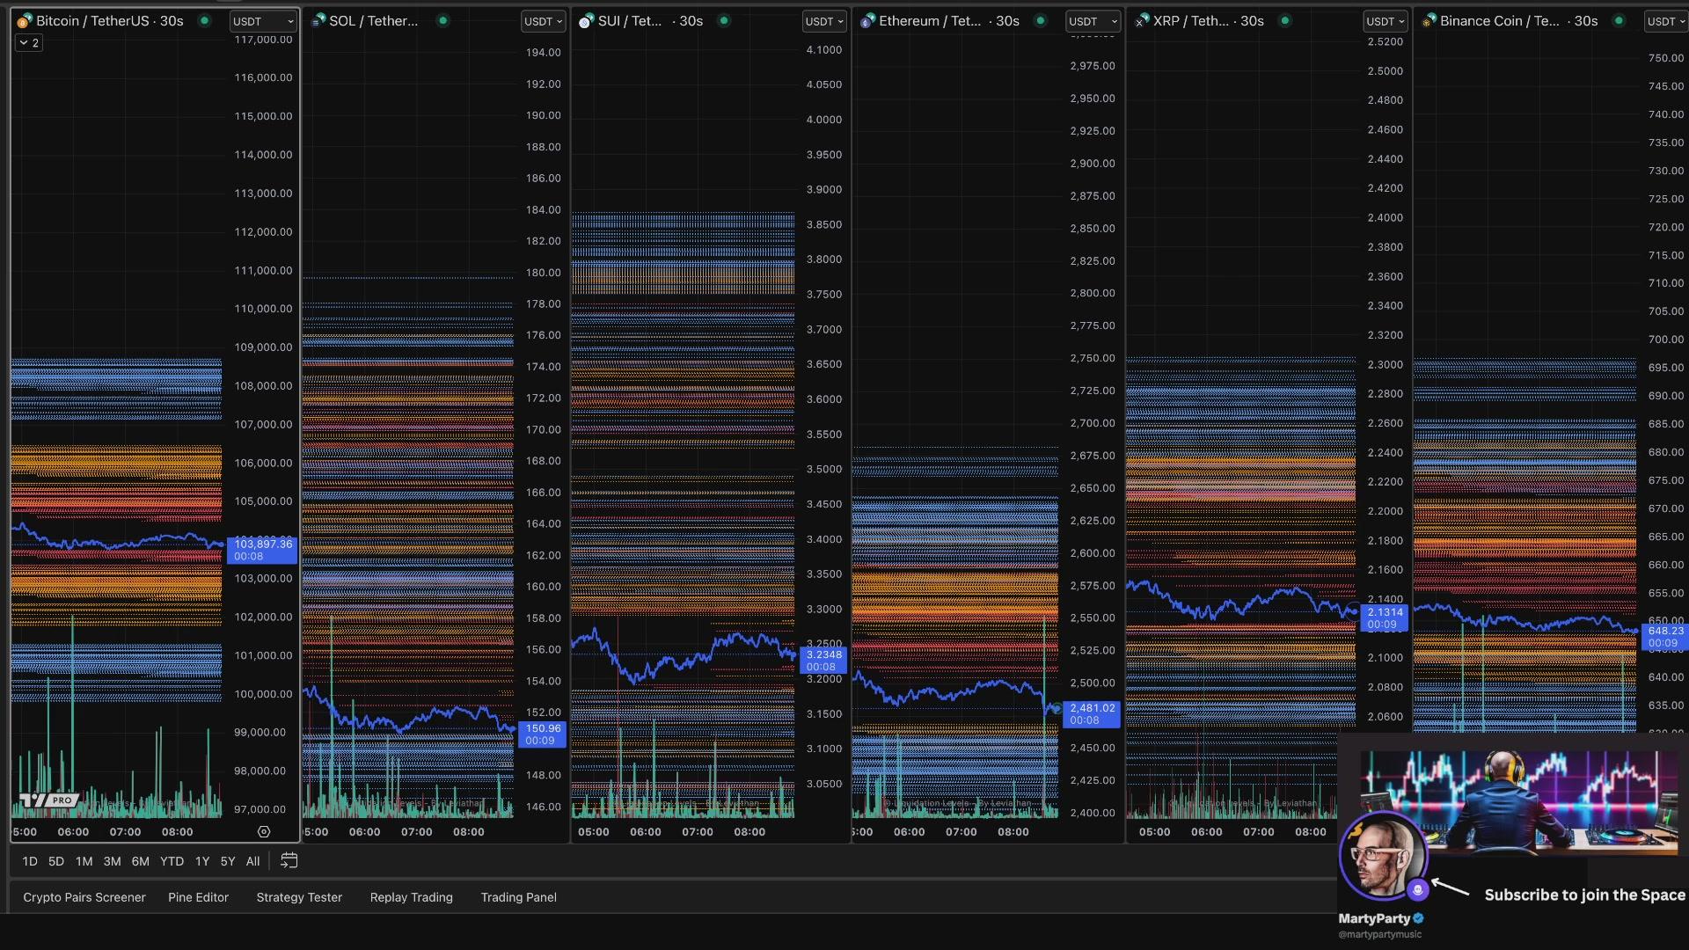Screen dimensions: 1689x950
Task: Click the Binance Coin symbol icon
Action: pos(1429,21)
